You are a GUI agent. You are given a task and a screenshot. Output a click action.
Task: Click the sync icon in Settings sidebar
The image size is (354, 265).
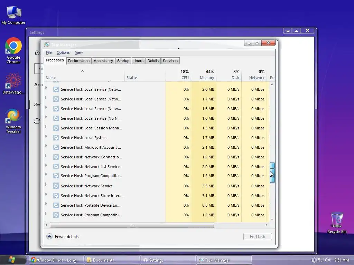pos(37,121)
